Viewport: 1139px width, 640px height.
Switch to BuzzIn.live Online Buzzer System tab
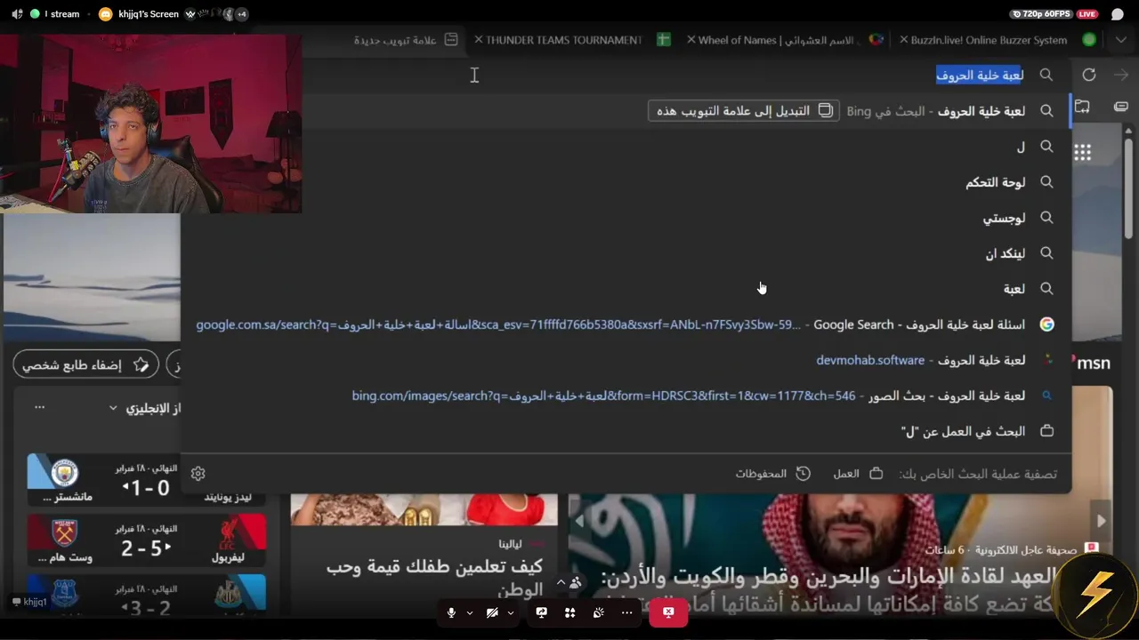point(997,40)
